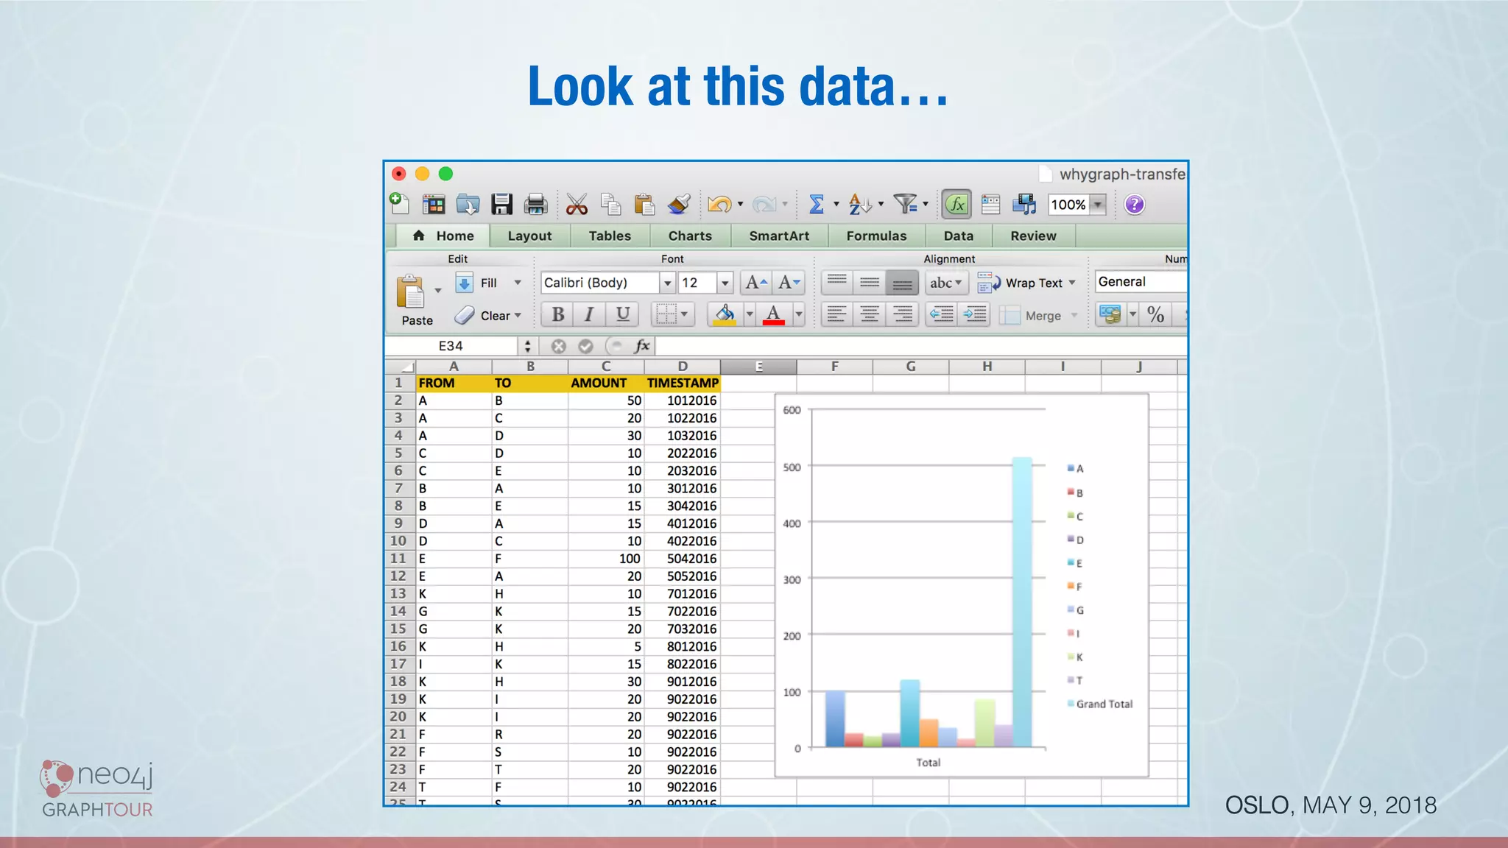Click the Format Painter brush icon
Screen dimensions: 1508x848
[x=678, y=204]
